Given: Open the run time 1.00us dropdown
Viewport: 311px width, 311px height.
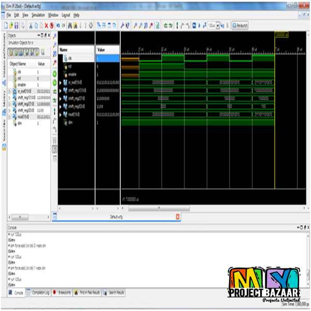Looking at the screenshot, I should pyautogui.click(x=216, y=25).
